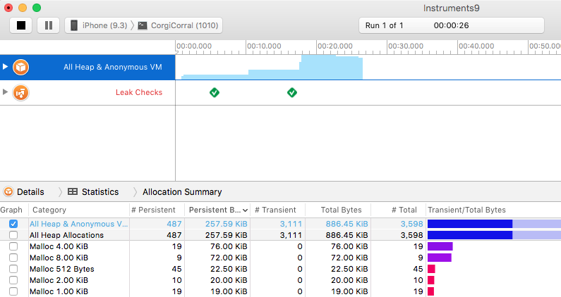The width and height of the screenshot is (561, 297).
Task: Check graph for Malloc 8.00 KiB
Action: 13,258
